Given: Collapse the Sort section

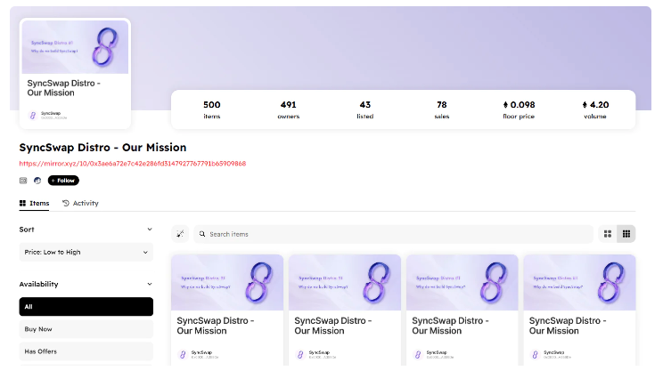Looking at the screenshot, I should click(149, 229).
